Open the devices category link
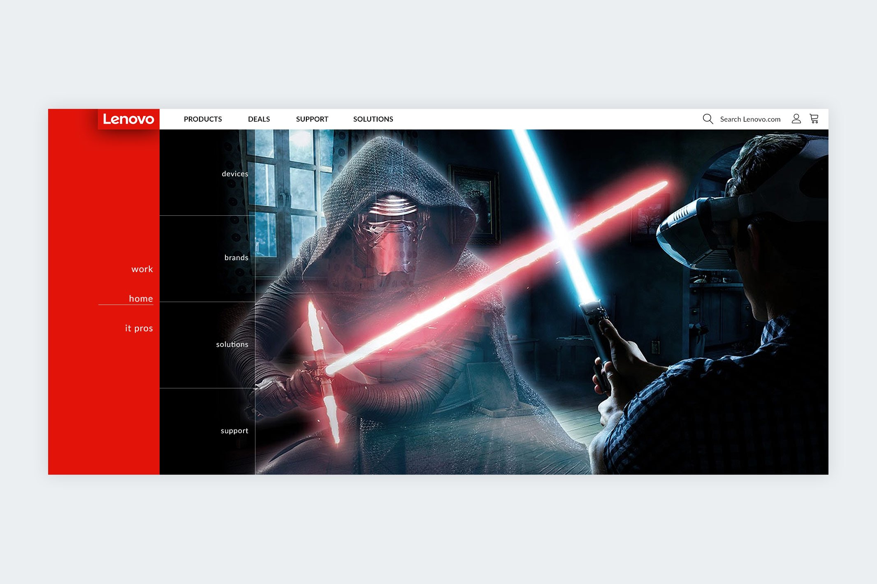The width and height of the screenshot is (877, 584). pyautogui.click(x=235, y=174)
